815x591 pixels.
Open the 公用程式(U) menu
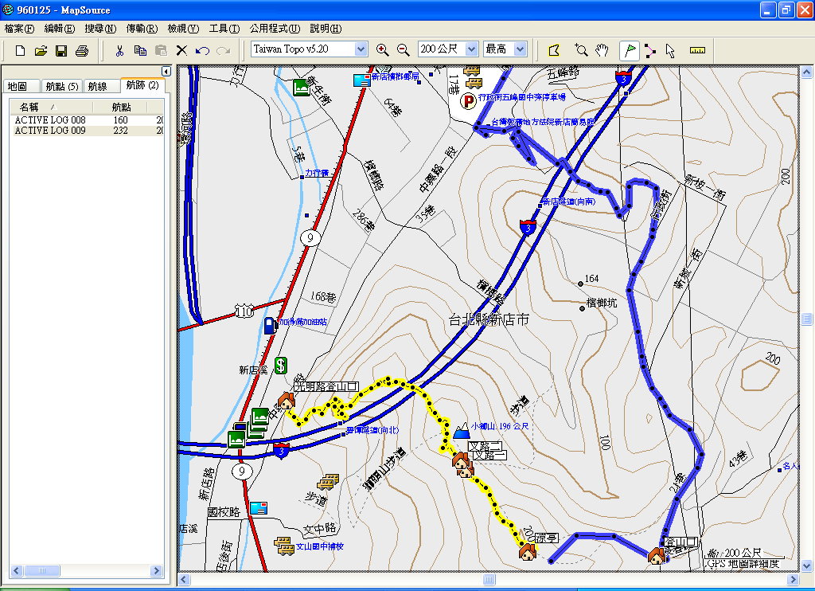(275, 29)
